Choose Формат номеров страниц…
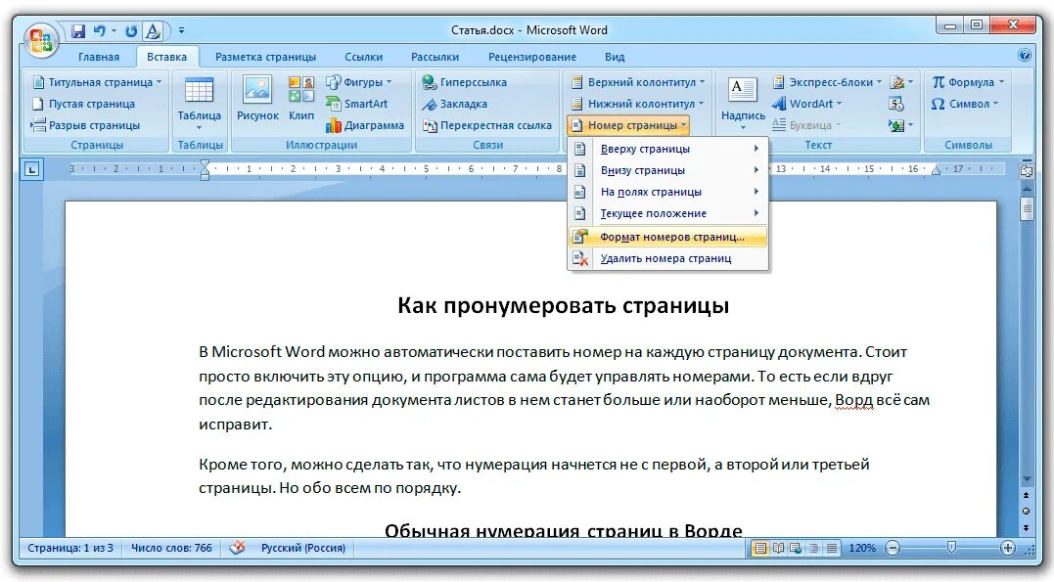The image size is (1054, 582). point(667,237)
